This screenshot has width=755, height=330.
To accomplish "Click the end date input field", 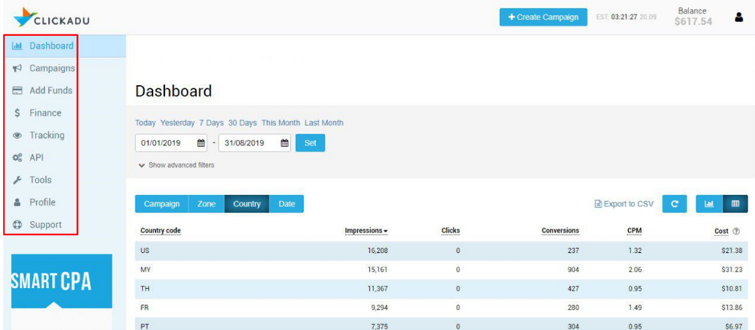I will 255,143.
